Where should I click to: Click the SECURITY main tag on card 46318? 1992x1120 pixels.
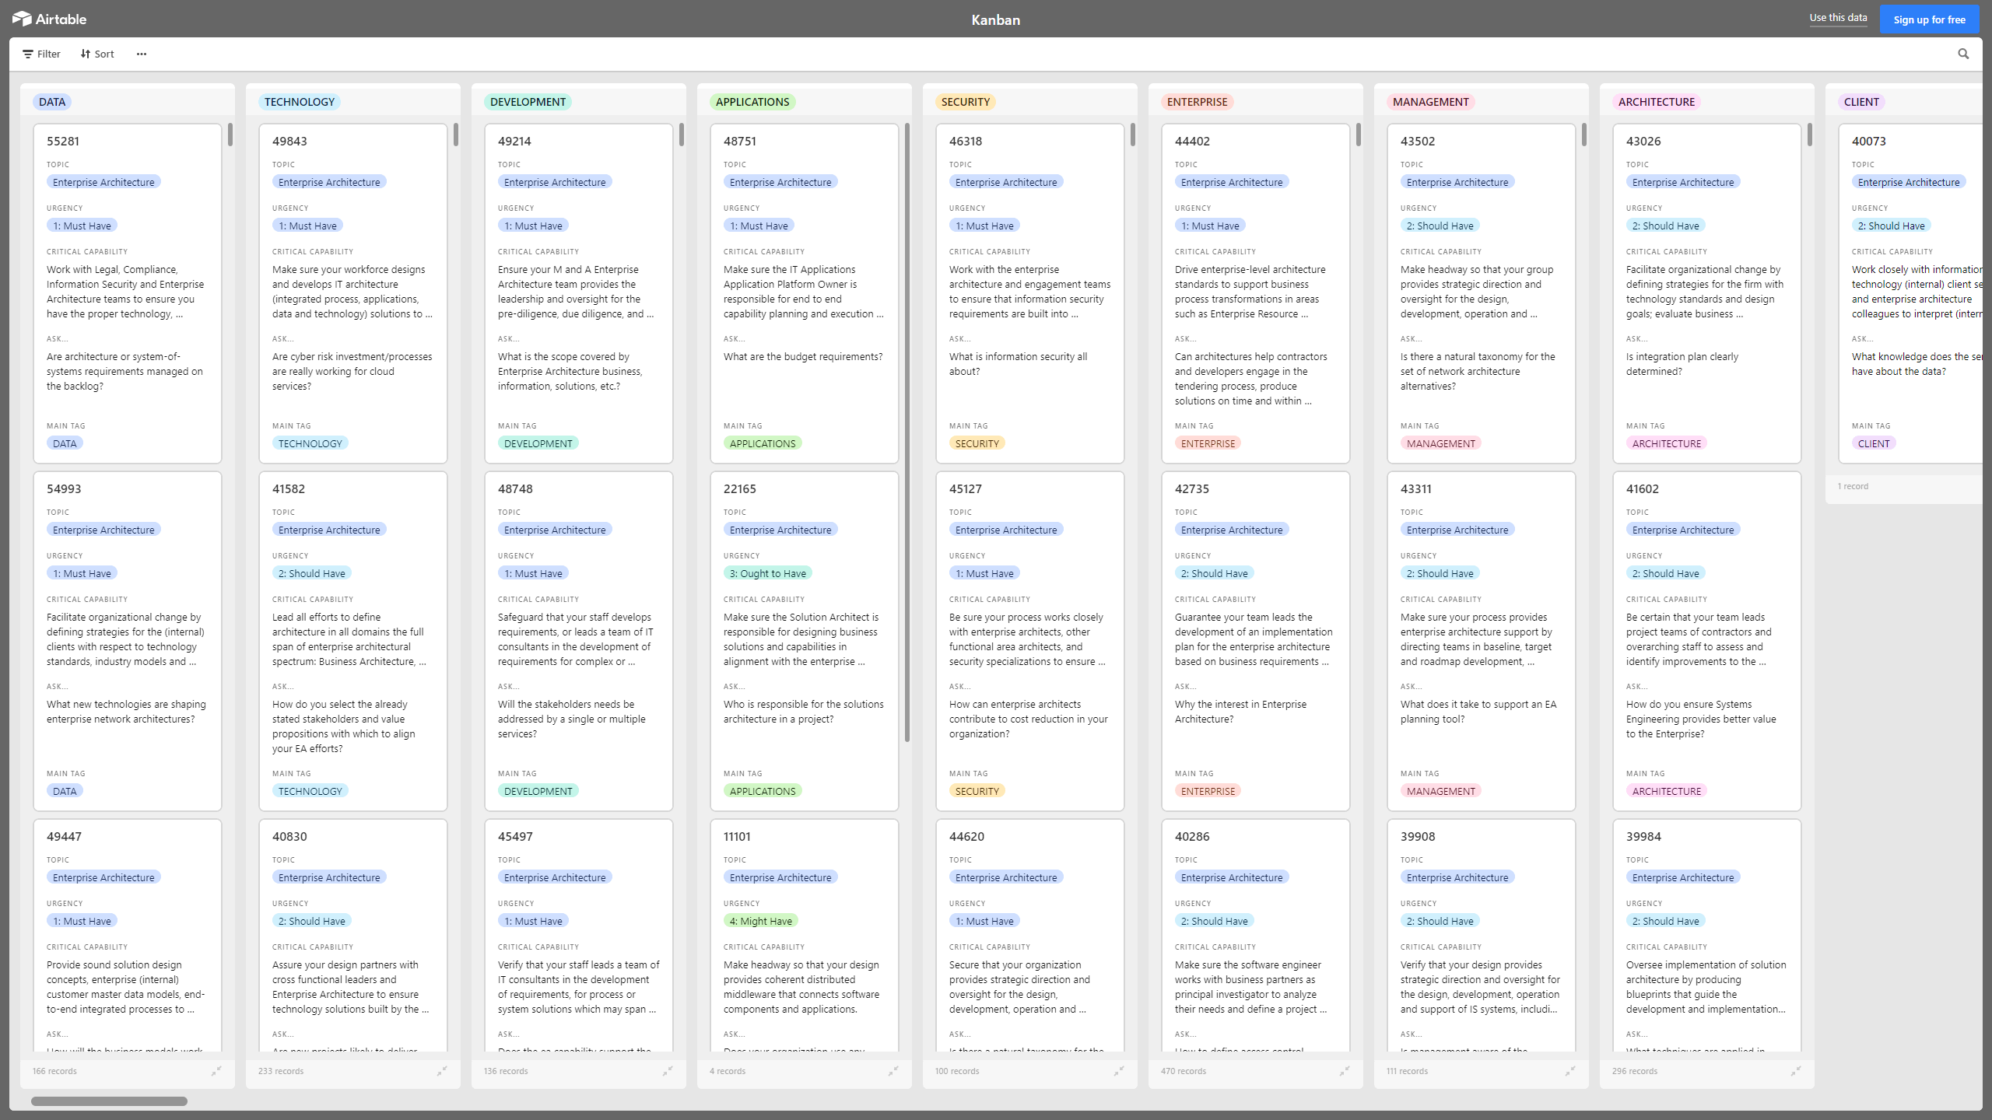[x=977, y=443]
